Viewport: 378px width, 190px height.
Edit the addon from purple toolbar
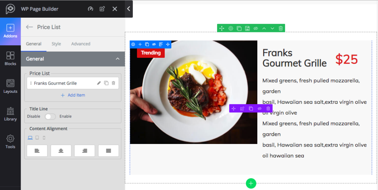click(242, 109)
